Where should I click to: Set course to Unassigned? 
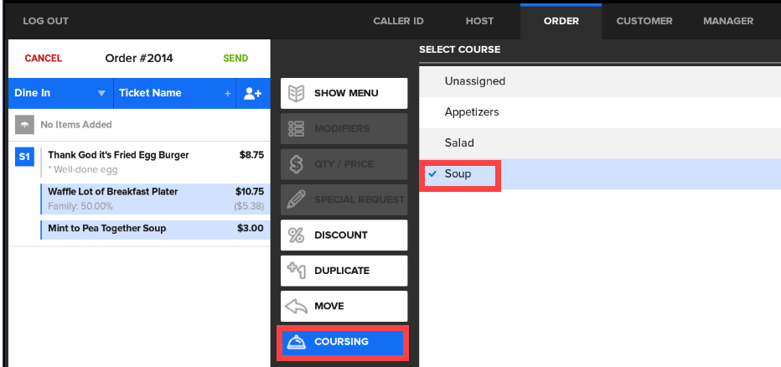point(475,82)
